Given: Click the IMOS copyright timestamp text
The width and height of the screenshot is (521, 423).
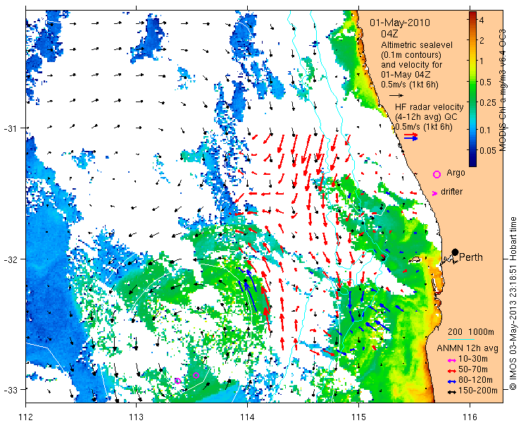Looking at the screenshot, I should [x=513, y=303].
